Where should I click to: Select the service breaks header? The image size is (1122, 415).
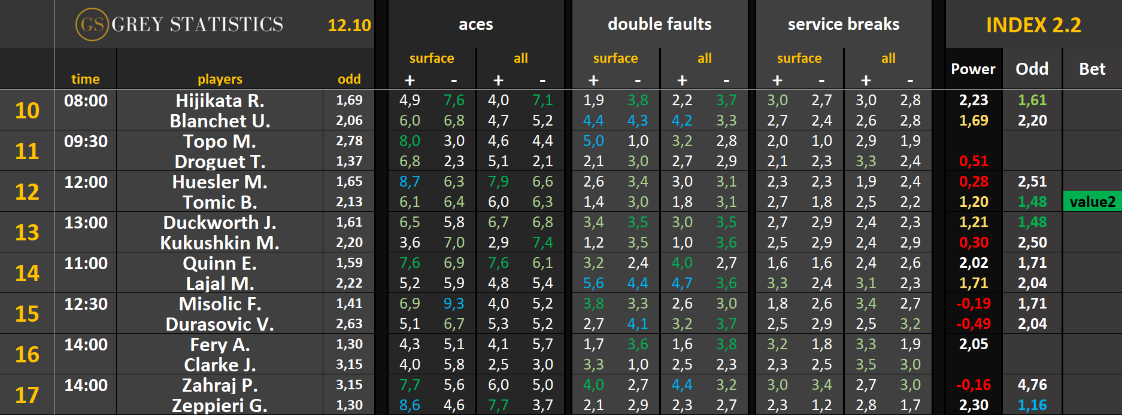click(x=843, y=25)
